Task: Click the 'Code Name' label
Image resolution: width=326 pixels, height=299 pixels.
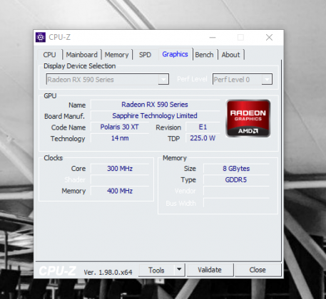Action: (x=68, y=127)
